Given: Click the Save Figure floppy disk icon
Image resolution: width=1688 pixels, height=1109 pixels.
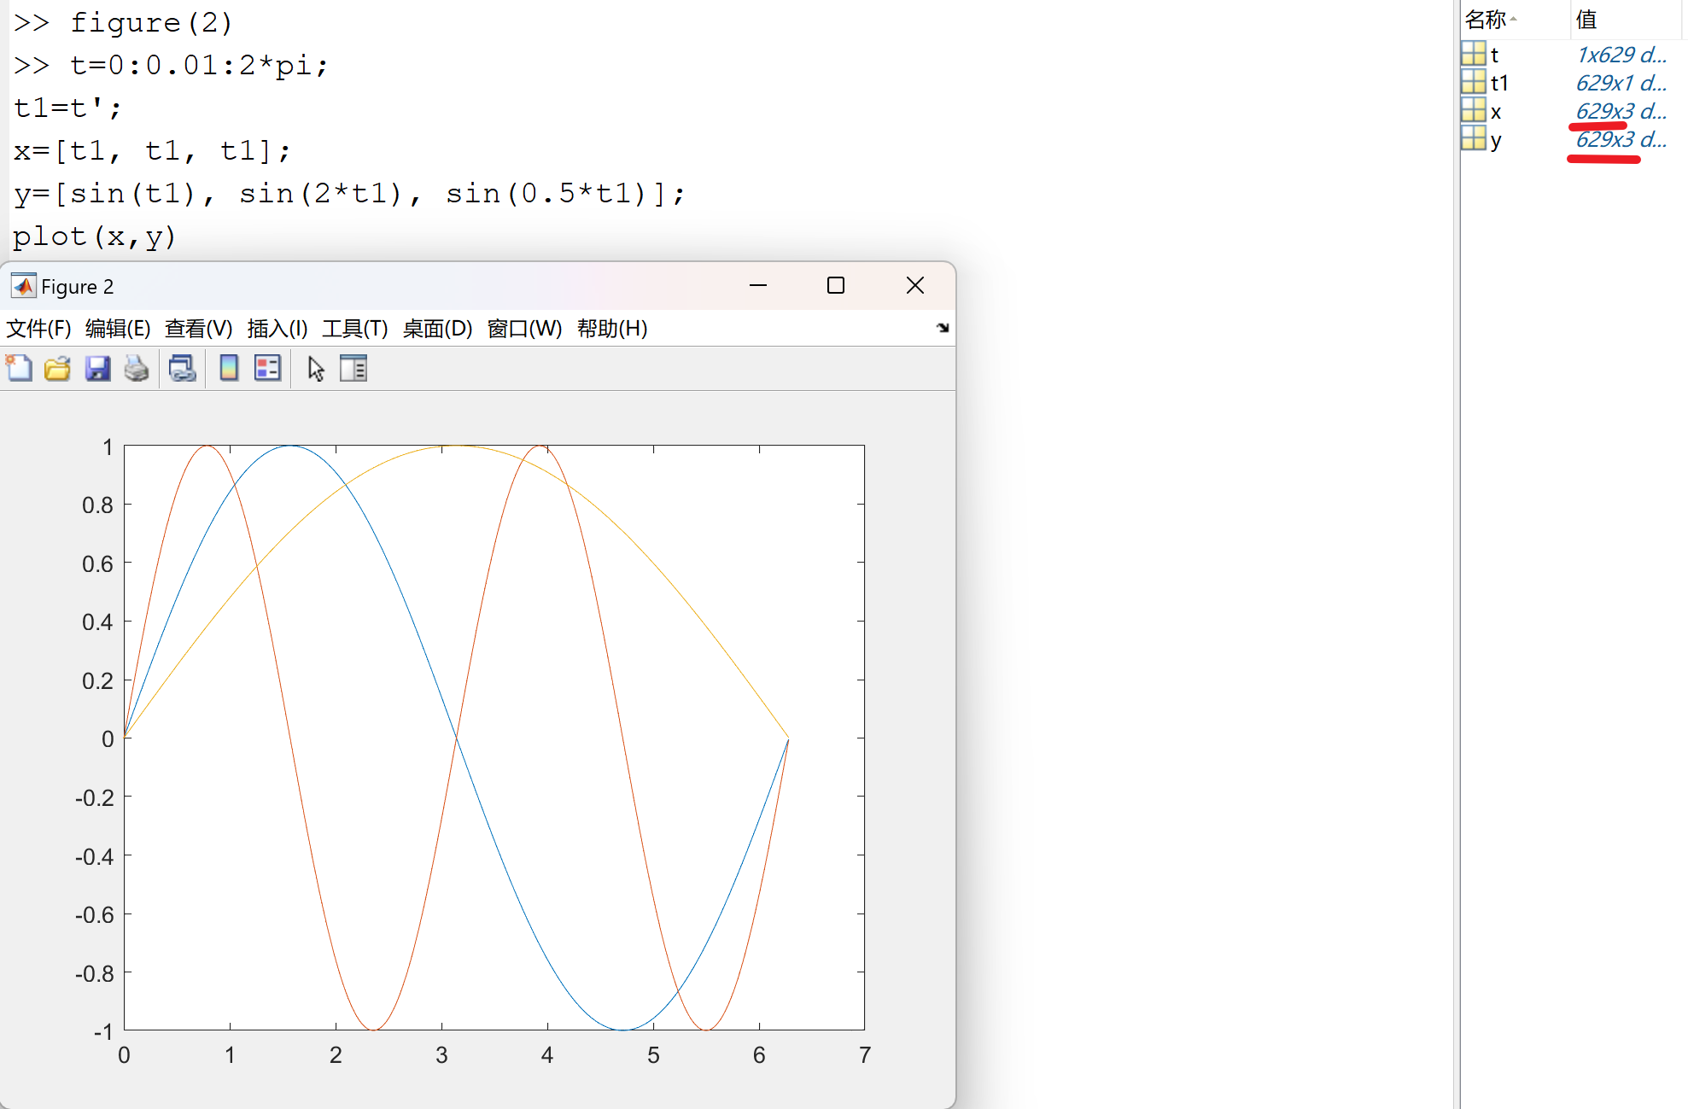Looking at the screenshot, I should click(97, 369).
